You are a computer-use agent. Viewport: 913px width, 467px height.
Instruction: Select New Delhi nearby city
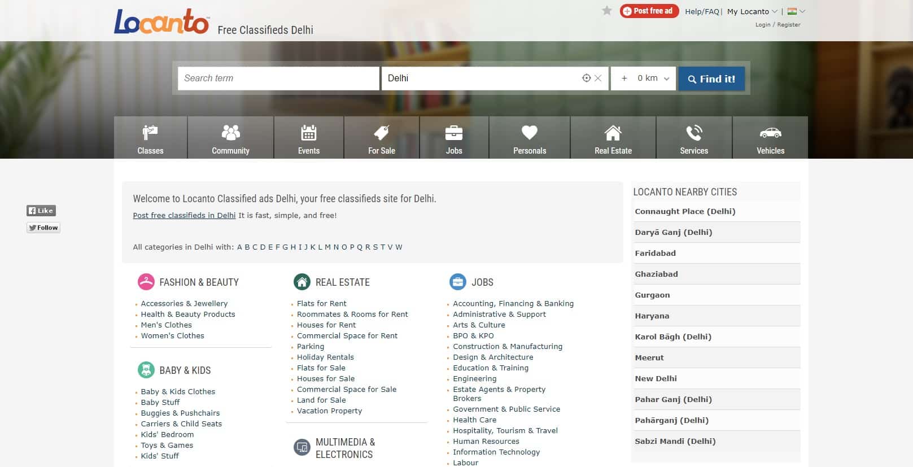tap(656, 378)
